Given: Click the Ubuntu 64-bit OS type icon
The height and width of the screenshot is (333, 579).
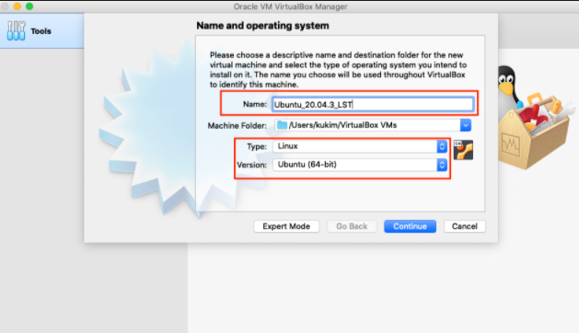Looking at the screenshot, I should point(463,150).
